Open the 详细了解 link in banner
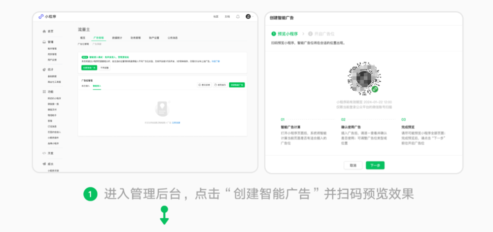Screen dimensions: 493x232 pos(215,61)
